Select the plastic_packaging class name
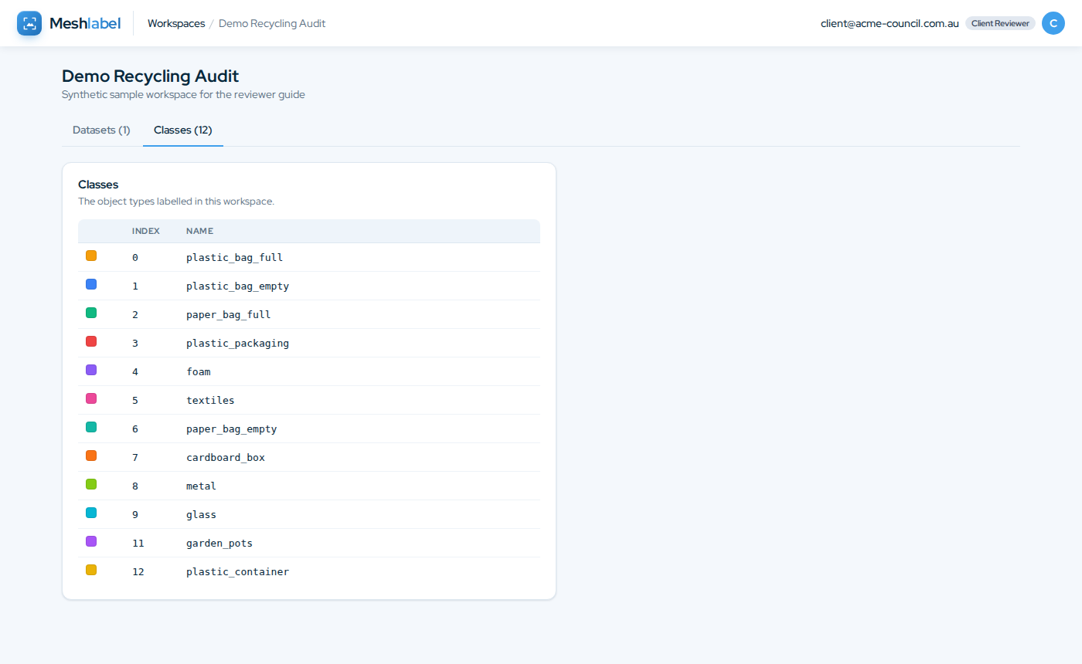The width and height of the screenshot is (1082, 664). tap(238, 343)
